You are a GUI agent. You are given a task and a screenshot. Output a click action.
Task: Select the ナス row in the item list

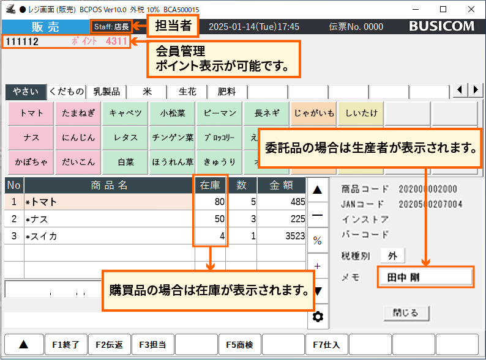[x=98, y=219]
